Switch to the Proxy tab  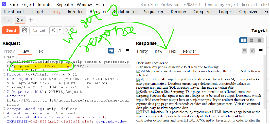(x=55, y=12)
